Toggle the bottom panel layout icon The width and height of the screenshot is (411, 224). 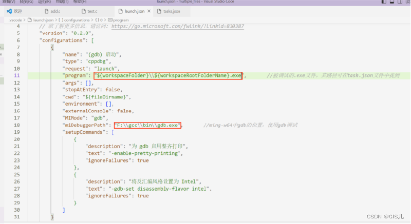[392, 2]
